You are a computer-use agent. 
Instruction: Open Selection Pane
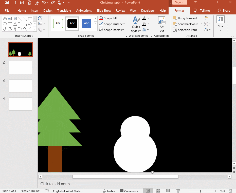click(x=185, y=30)
